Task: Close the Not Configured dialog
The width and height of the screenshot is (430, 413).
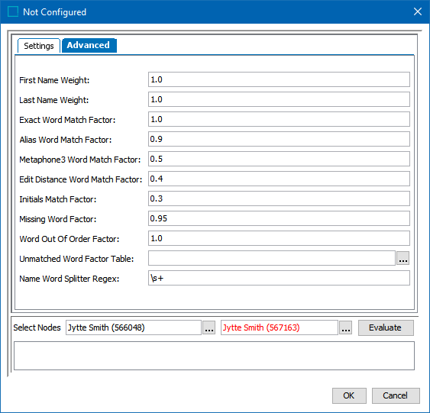Action: pos(417,11)
